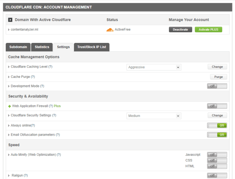Select the Settings tab
The width and height of the screenshot is (235, 179).
tap(63, 47)
